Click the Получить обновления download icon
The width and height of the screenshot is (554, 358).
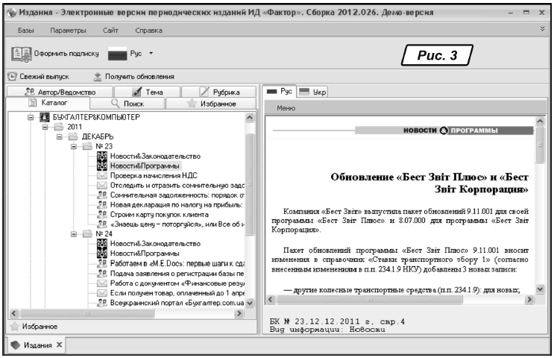pos(98,77)
